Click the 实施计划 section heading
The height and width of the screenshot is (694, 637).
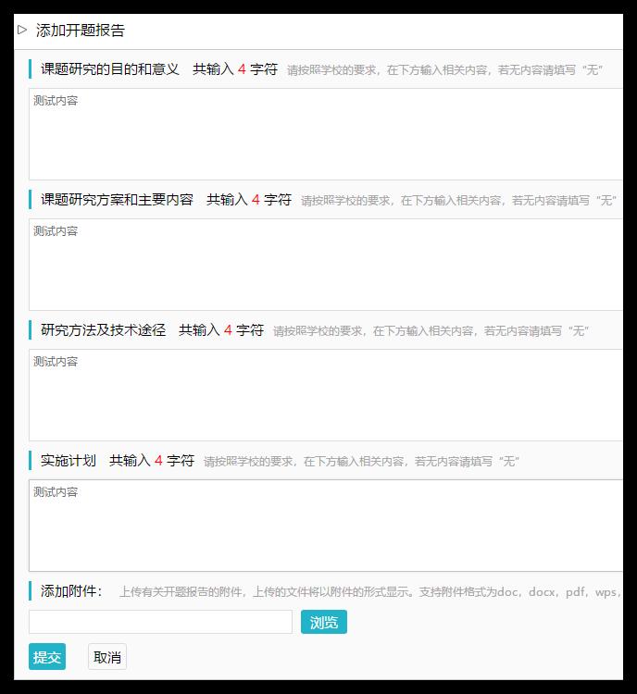69,461
